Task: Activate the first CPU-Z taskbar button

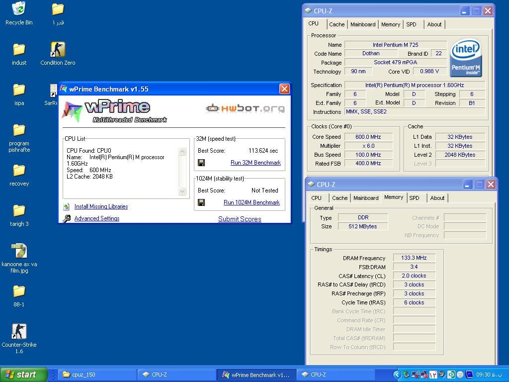Action: click(177, 375)
